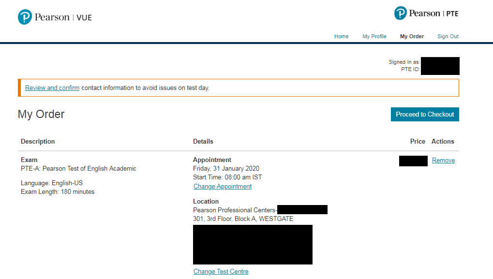This screenshot has height=279, width=493.
Task: Click the Description column header
Action: (x=38, y=141)
